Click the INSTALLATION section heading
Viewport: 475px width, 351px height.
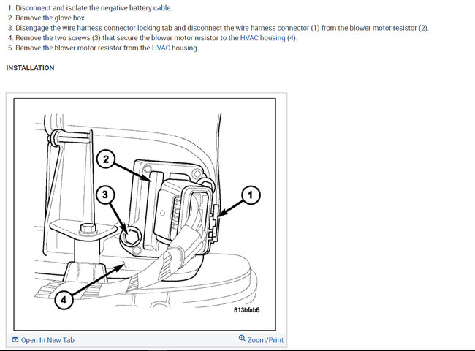coord(30,68)
